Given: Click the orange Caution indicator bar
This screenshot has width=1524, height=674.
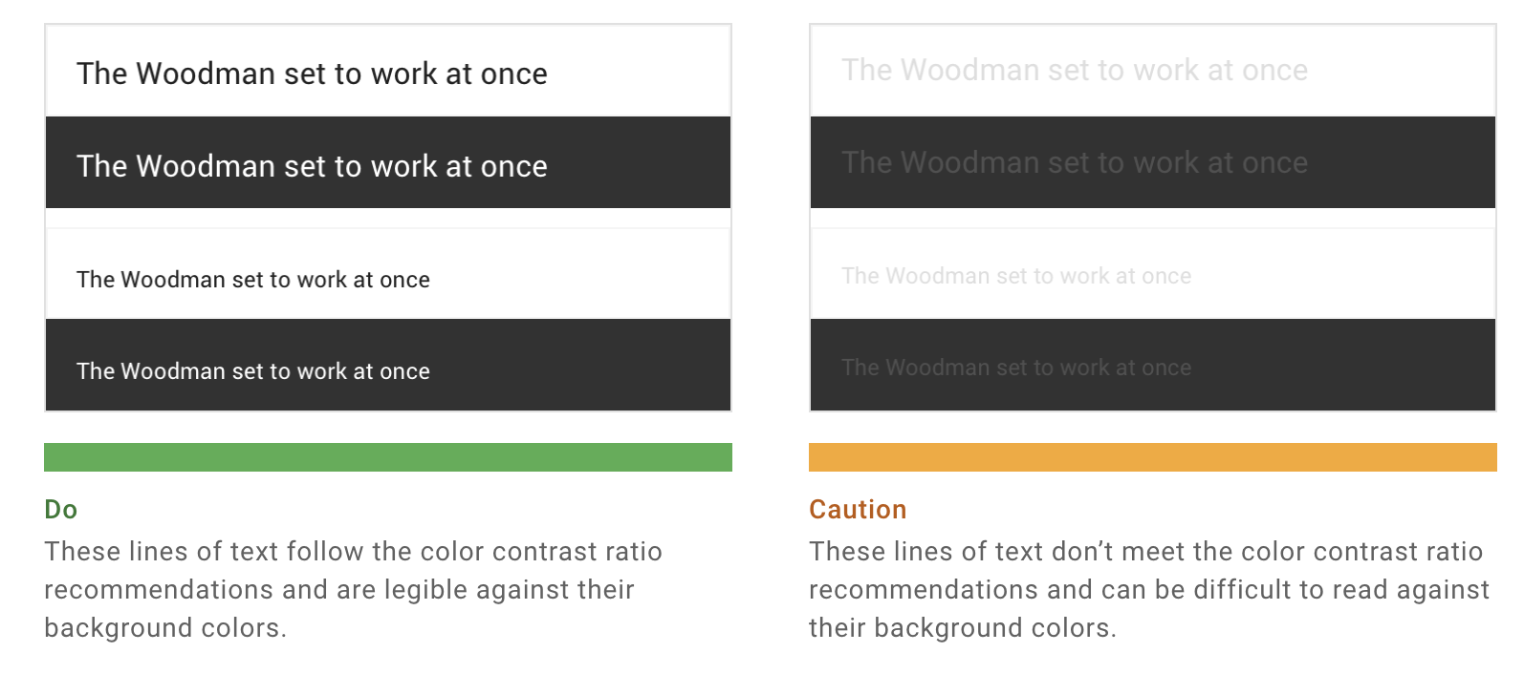Looking at the screenshot, I should coord(1153,457).
